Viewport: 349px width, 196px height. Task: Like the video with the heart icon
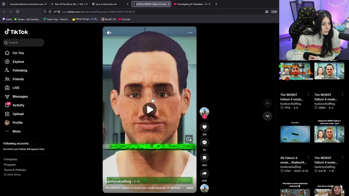pos(204,127)
